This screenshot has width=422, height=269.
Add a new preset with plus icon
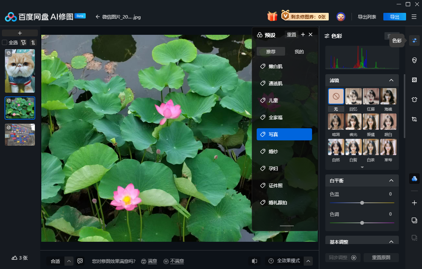(x=303, y=34)
